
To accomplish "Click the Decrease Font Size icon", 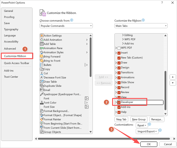I will 42,78.
